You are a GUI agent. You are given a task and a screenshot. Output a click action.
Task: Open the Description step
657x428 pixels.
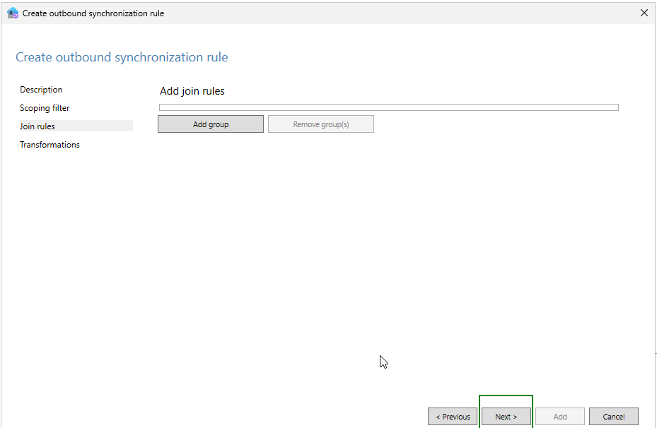[x=41, y=90]
